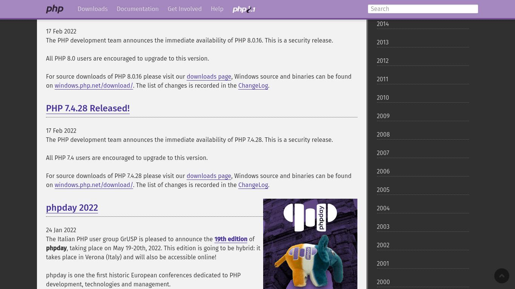
Task: Open the Get Involved menu
Action: (x=185, y=9)
